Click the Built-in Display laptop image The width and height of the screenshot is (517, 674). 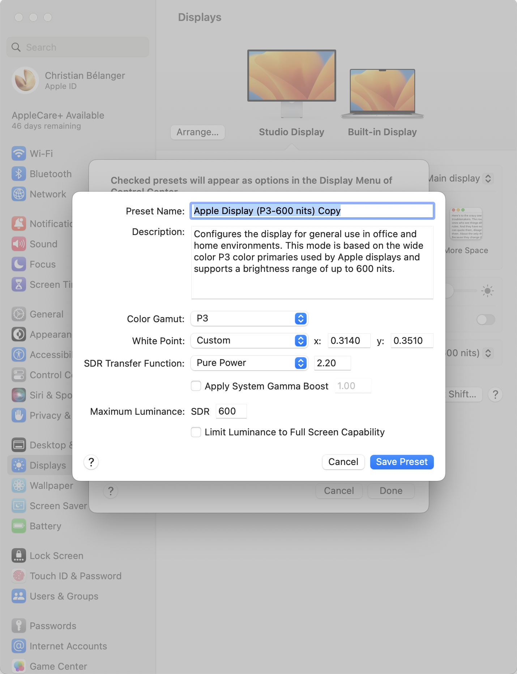click(382, 94)
